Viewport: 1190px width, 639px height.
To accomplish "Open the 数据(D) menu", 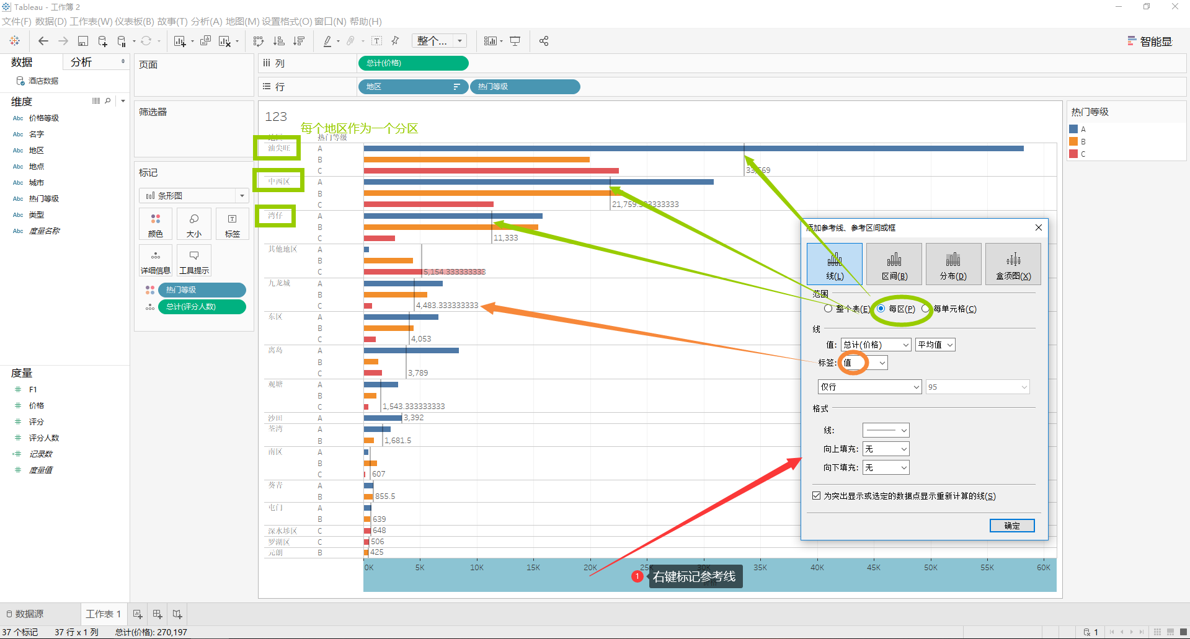I will pos(51,22).
